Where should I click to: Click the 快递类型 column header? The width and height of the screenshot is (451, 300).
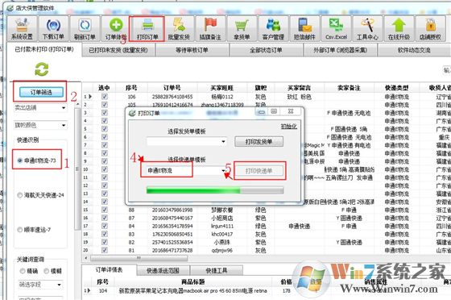[396, 88]
